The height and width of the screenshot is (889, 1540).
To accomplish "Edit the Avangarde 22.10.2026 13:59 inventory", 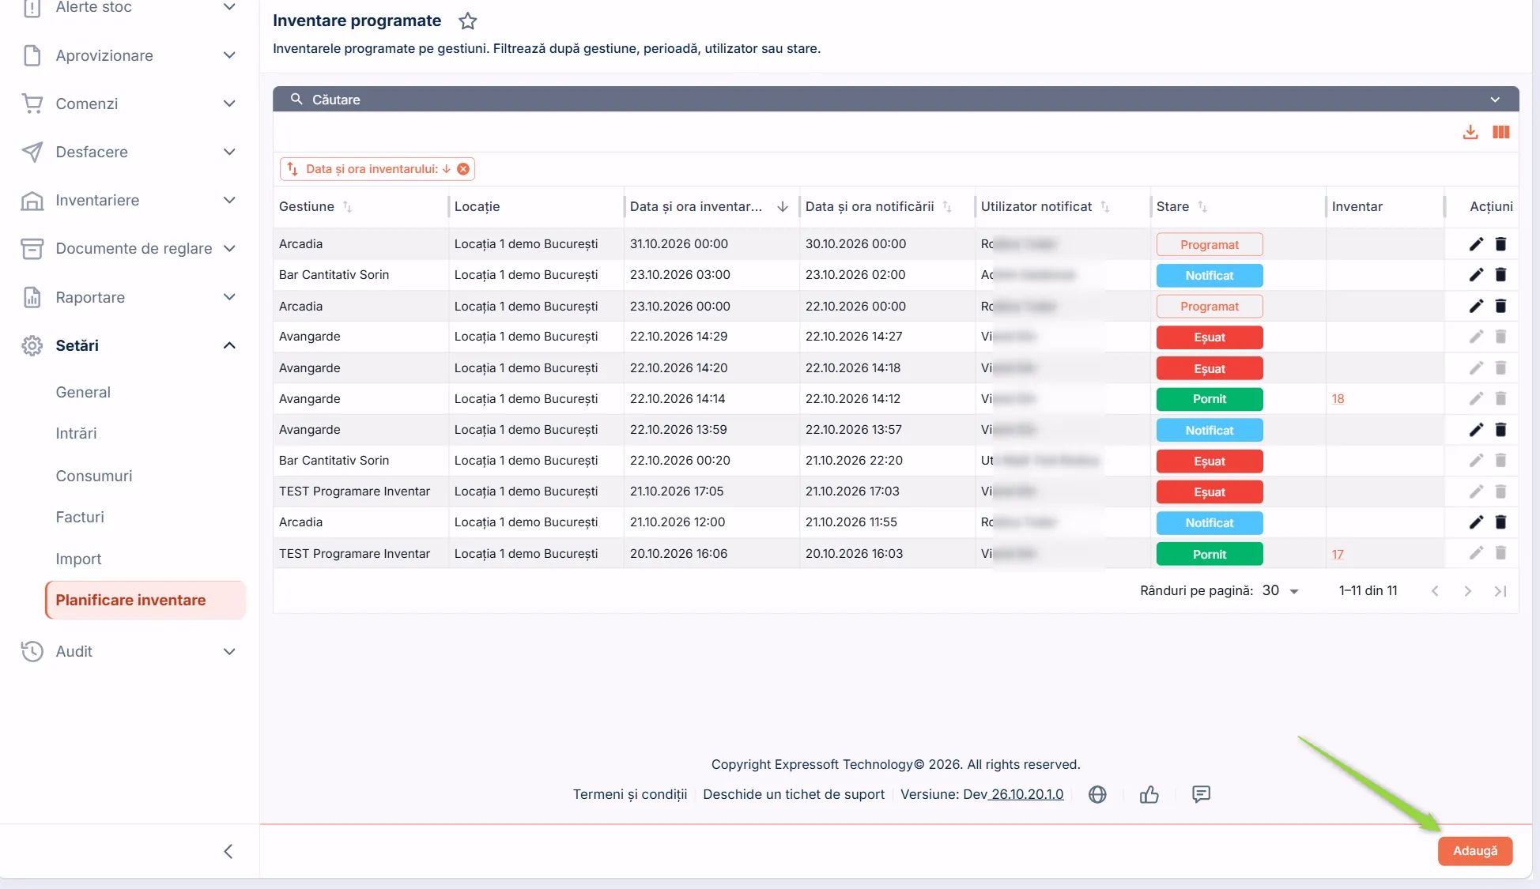I will coord(1476,430).
